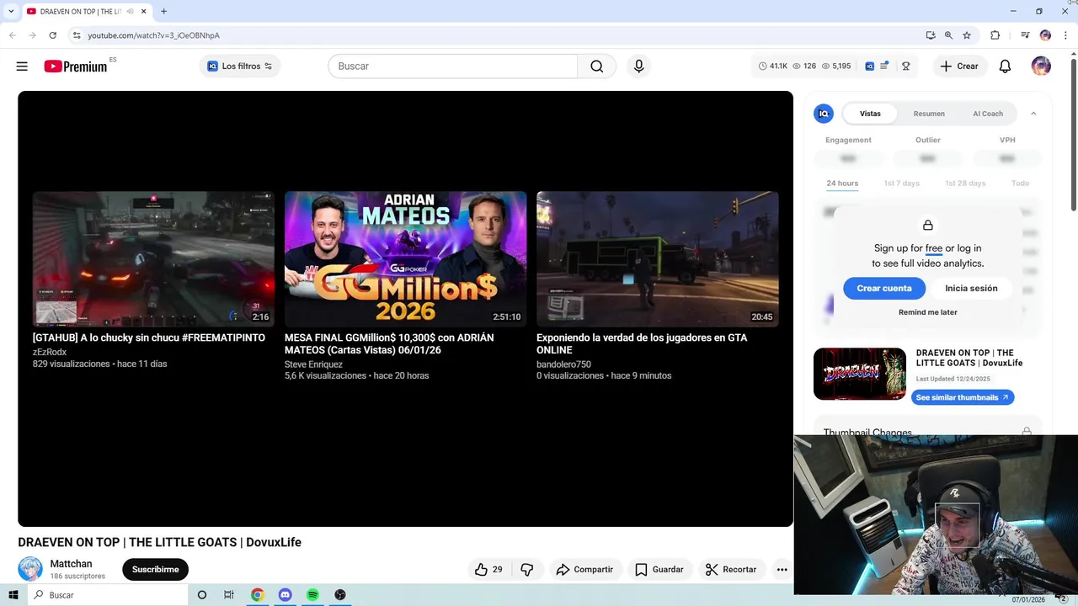Click the Guardar save button
1078x606 pixels.
coord(659,570)
